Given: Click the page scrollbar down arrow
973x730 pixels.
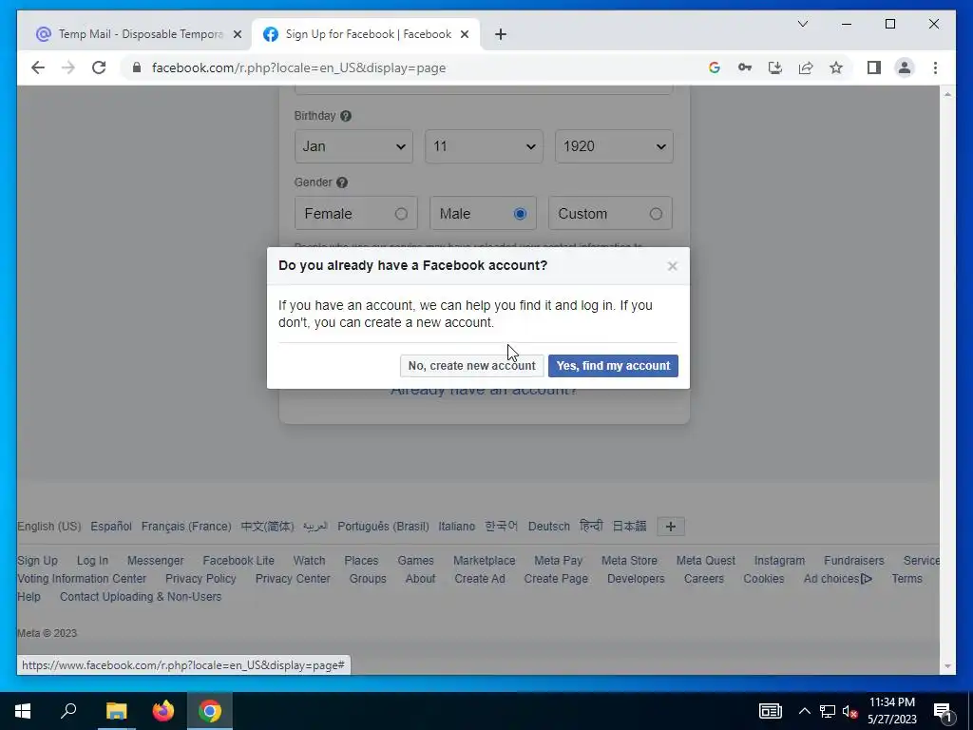Looking at the screenshot, I should coord(947,666).
